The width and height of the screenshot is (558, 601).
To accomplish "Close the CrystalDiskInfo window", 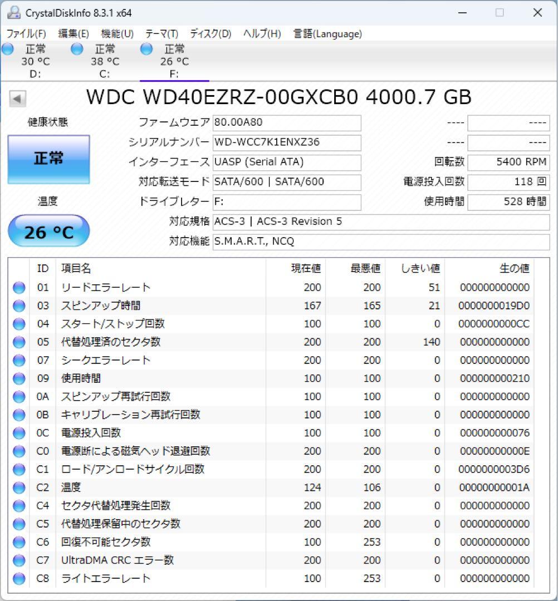I will pyautogui.click(x=538, y=13).
